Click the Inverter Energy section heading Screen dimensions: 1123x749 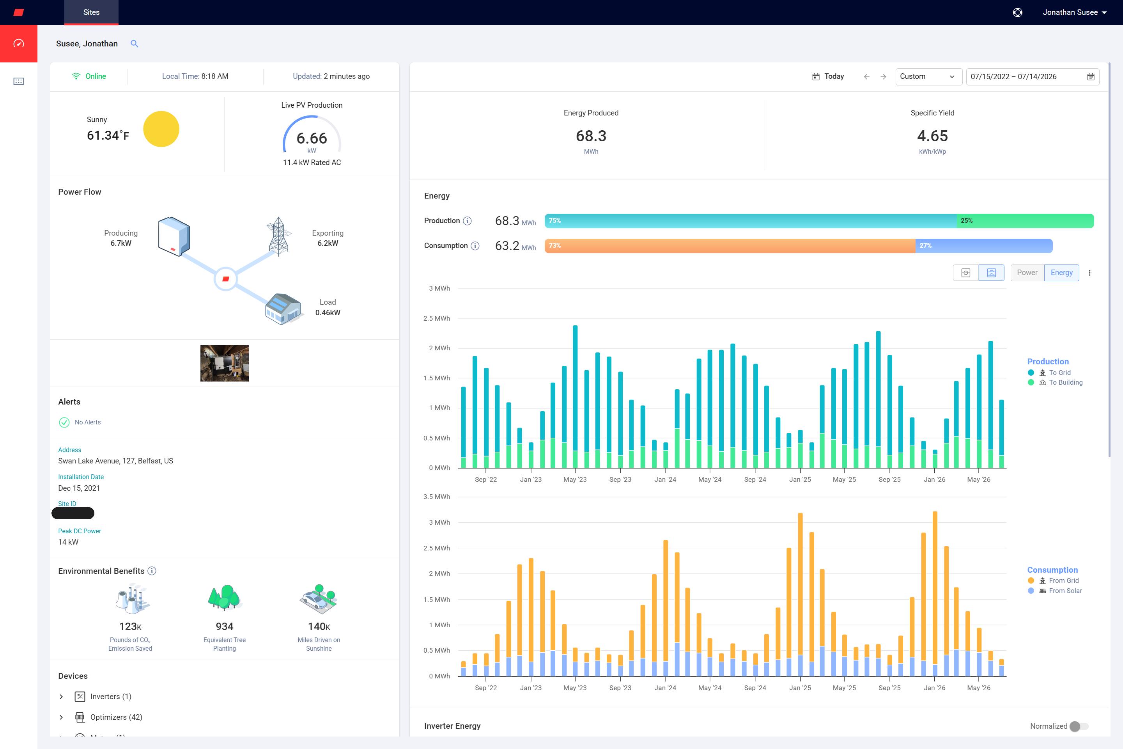pyautogui.click(x=452, y=726)
